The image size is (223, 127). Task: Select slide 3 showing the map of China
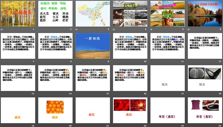[93, 14]
